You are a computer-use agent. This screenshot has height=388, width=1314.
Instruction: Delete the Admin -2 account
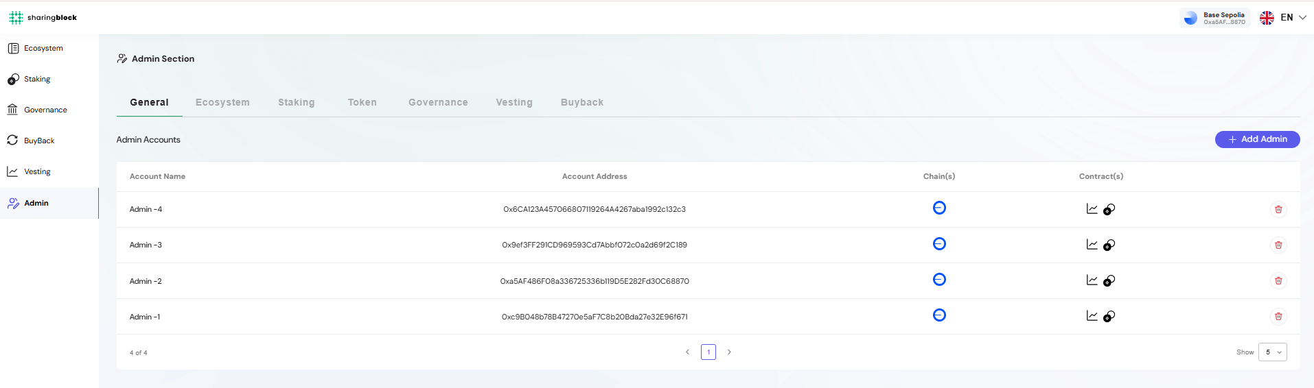coord(1278,280)
